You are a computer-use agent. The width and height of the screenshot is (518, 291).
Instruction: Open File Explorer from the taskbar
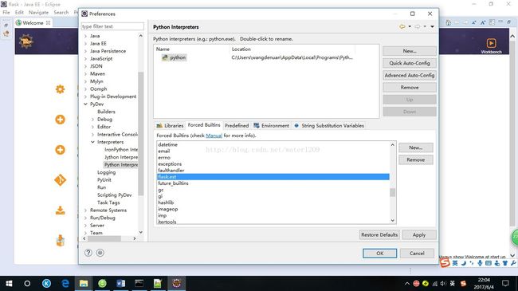pos(84,283)
